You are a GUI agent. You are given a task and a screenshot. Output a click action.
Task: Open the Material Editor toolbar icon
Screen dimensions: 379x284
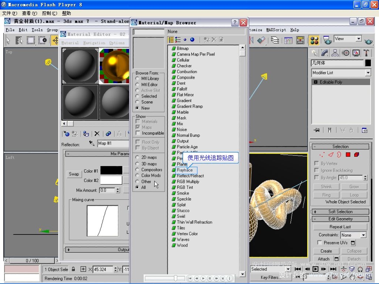tap(314, 40)
